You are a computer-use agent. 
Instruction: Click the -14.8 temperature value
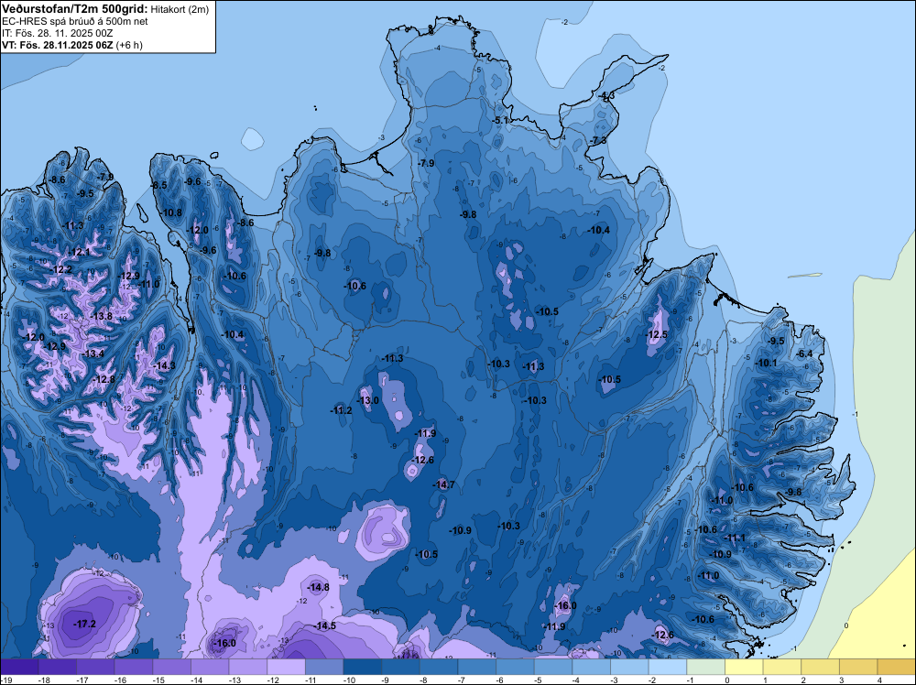pyautogui.click(x=318, y=587)
